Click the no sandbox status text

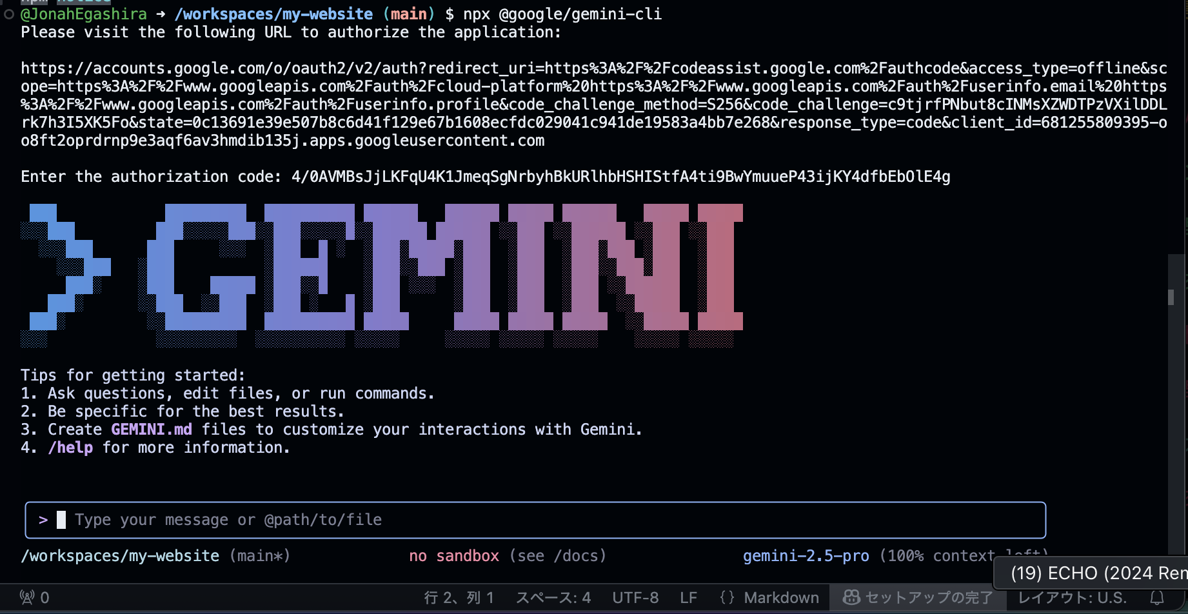(454, 556)
